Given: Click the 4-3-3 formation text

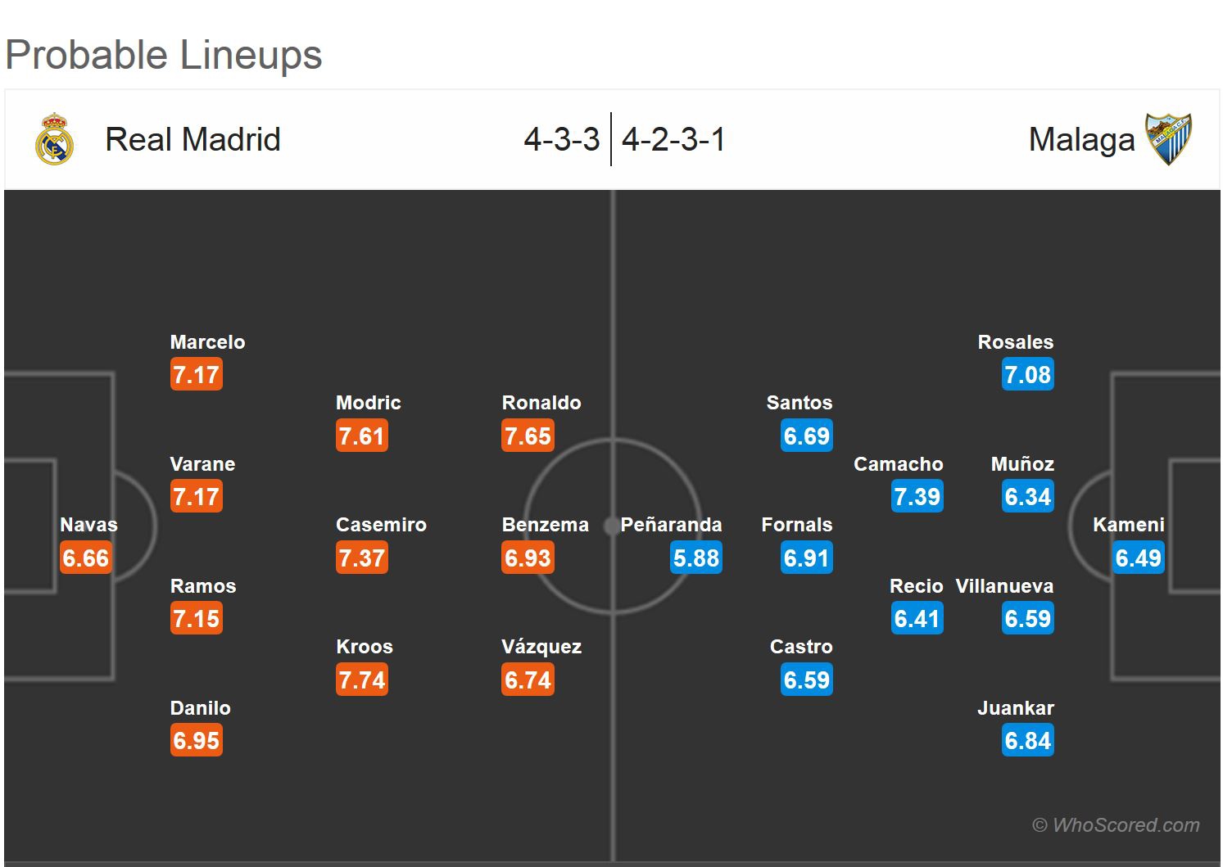Looking at the screenshot, I should click(562, 139).
